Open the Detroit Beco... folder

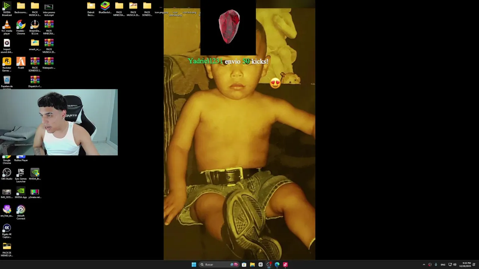[91, 9]
